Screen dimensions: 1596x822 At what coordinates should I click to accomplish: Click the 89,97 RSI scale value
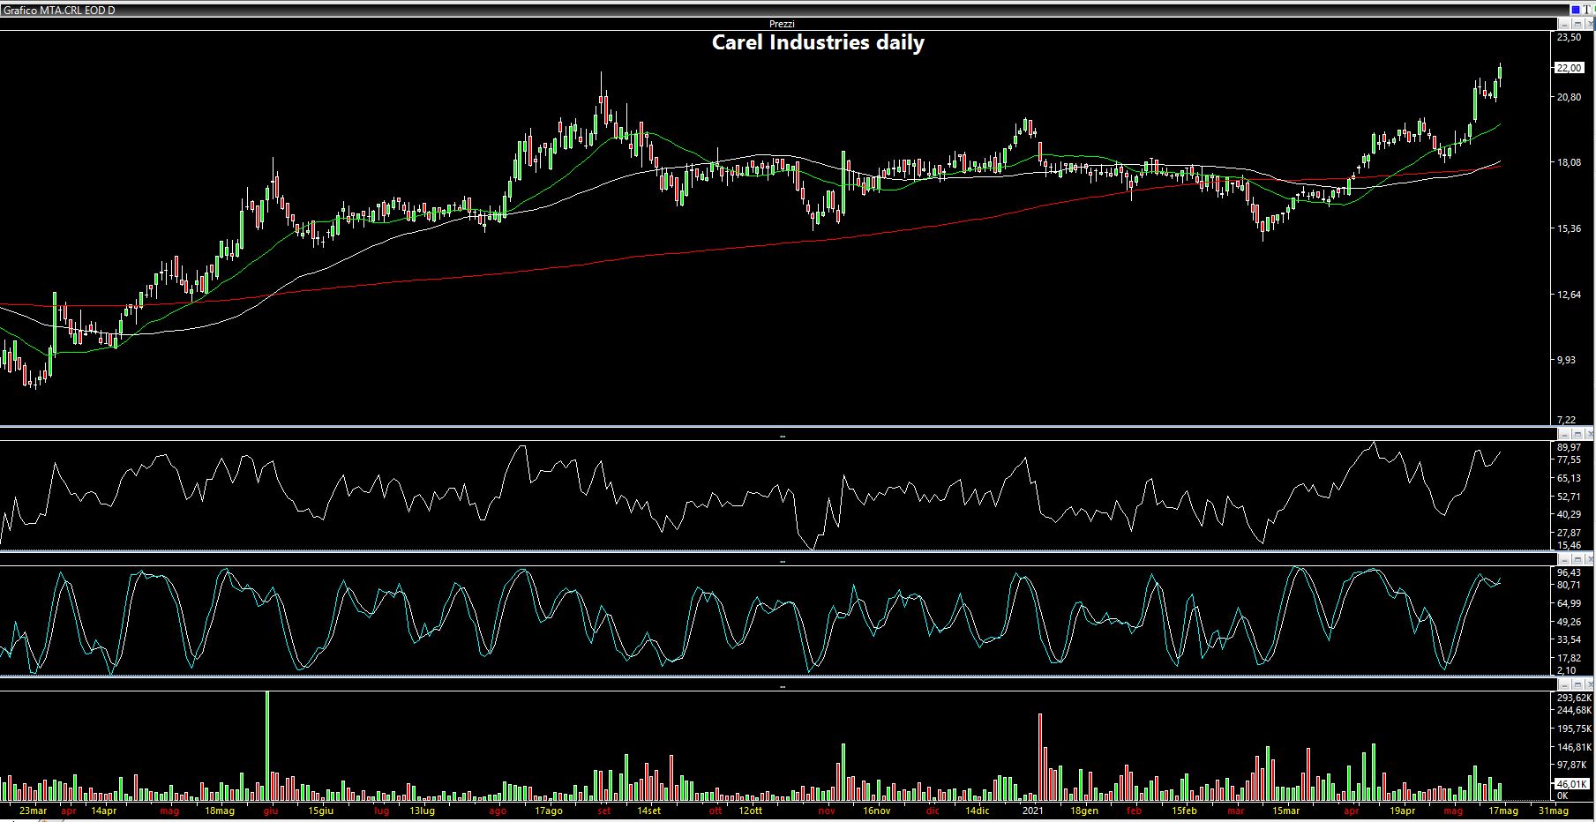pyautogui.click(x=1570, y=447)
